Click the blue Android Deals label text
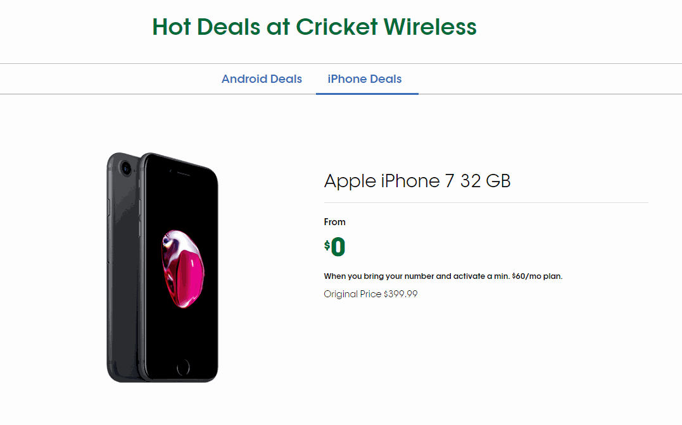682x425 pixels. coord(262,78)
